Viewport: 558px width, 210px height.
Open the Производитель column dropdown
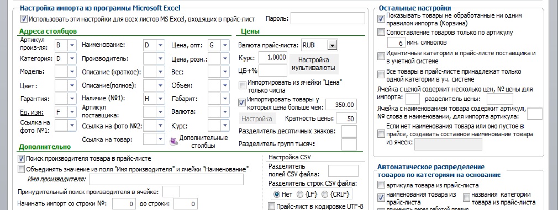tap(161, 58)
